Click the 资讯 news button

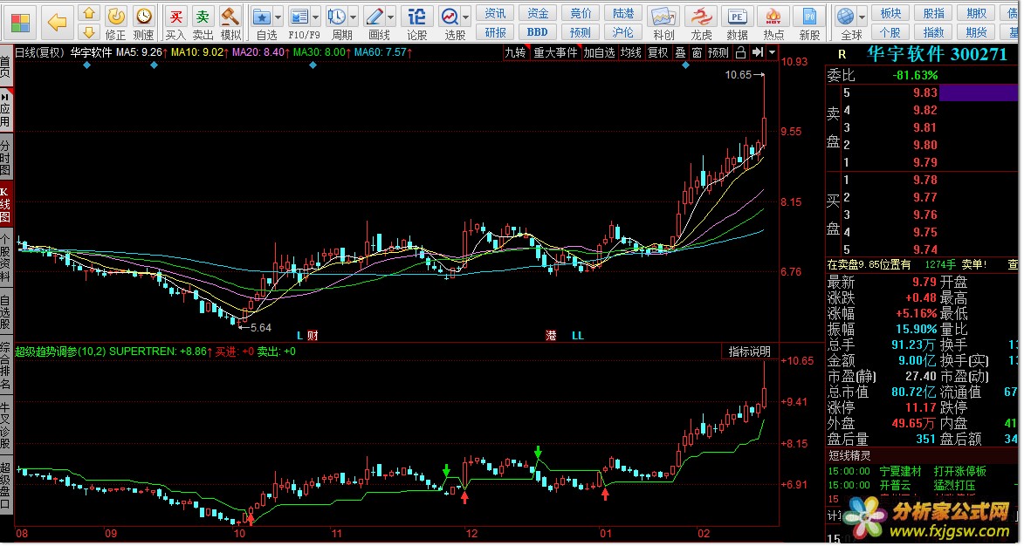point(495,13)
